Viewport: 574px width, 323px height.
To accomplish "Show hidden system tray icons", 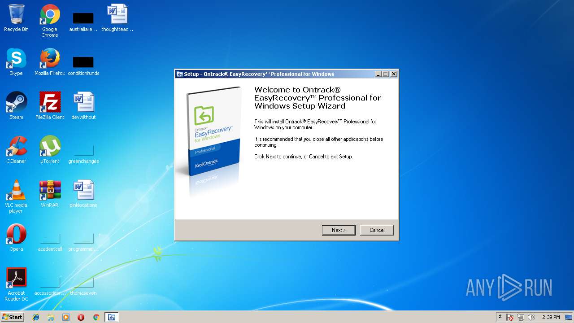I will [500, 317].
